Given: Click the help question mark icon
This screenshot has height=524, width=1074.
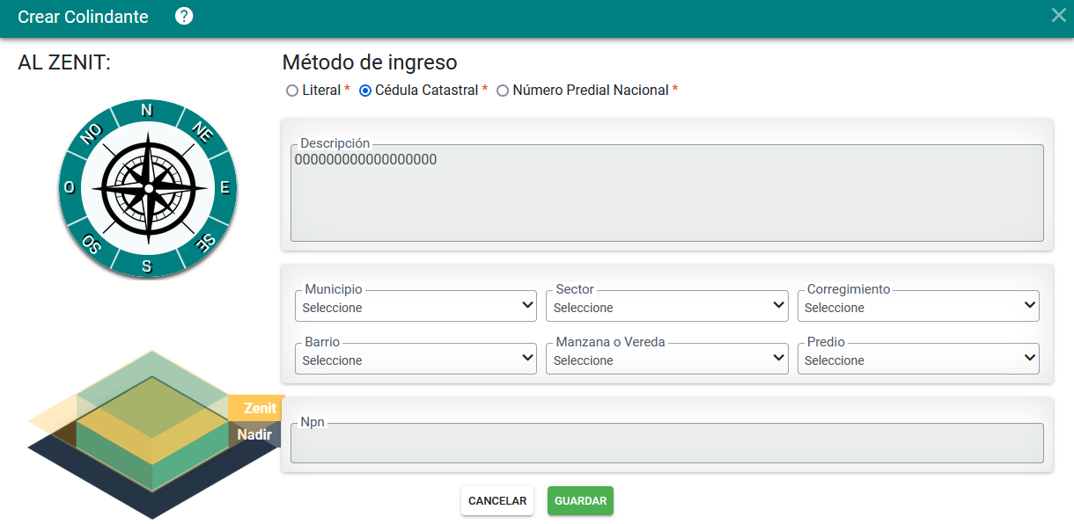Looking at the screenshot, I should coord(184,17).
